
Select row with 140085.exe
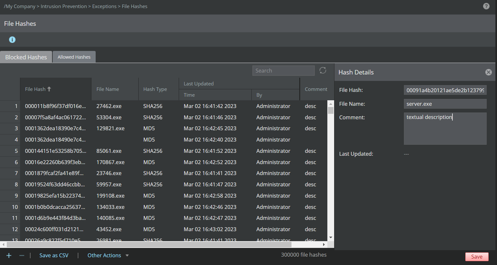(164, 218)
